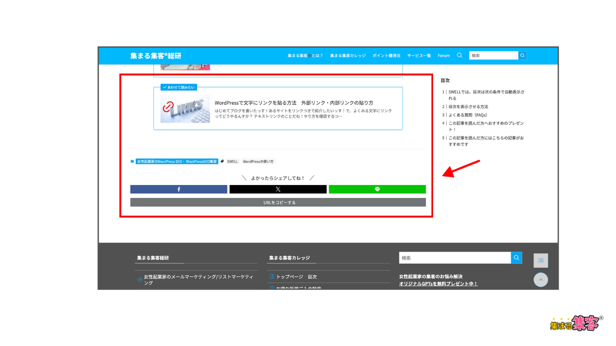The image size is (616, 346).
Task: Click the あわせて読みたい label
Action: click(179, 87)
